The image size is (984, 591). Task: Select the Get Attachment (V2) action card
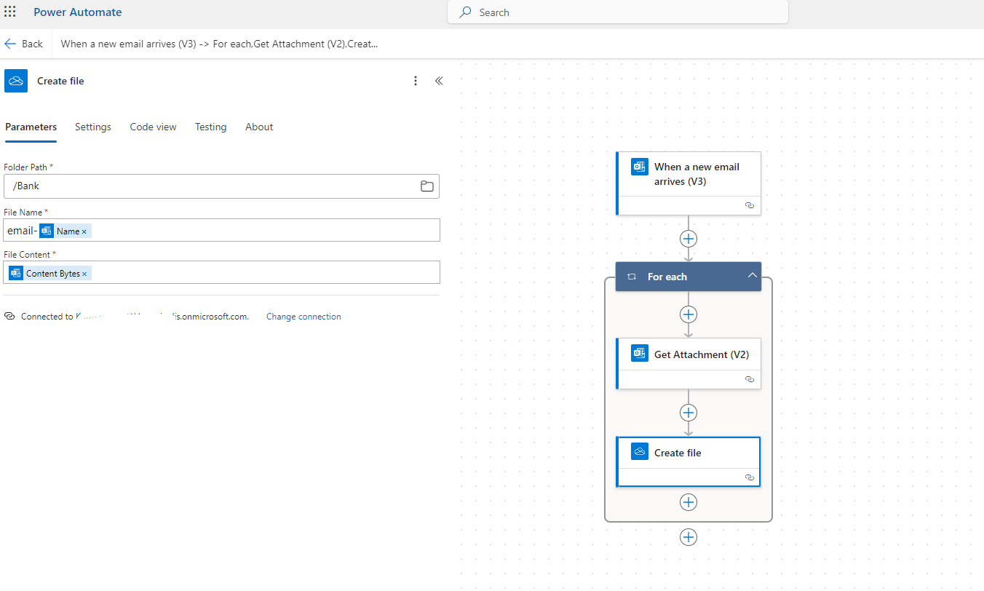pos(689,363)
